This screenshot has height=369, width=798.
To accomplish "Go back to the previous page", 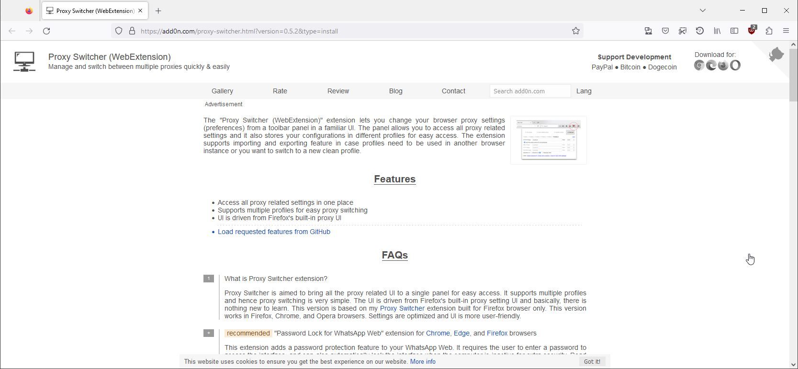I will 12,31.
